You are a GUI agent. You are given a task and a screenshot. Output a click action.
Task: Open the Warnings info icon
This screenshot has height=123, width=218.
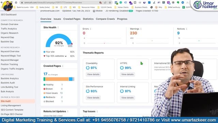141,29
